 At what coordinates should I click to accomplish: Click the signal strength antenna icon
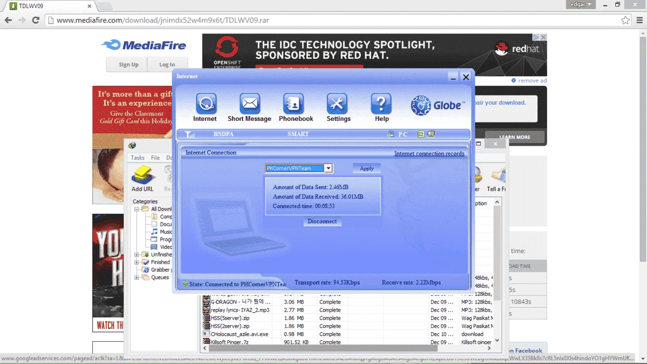point(190,134)
